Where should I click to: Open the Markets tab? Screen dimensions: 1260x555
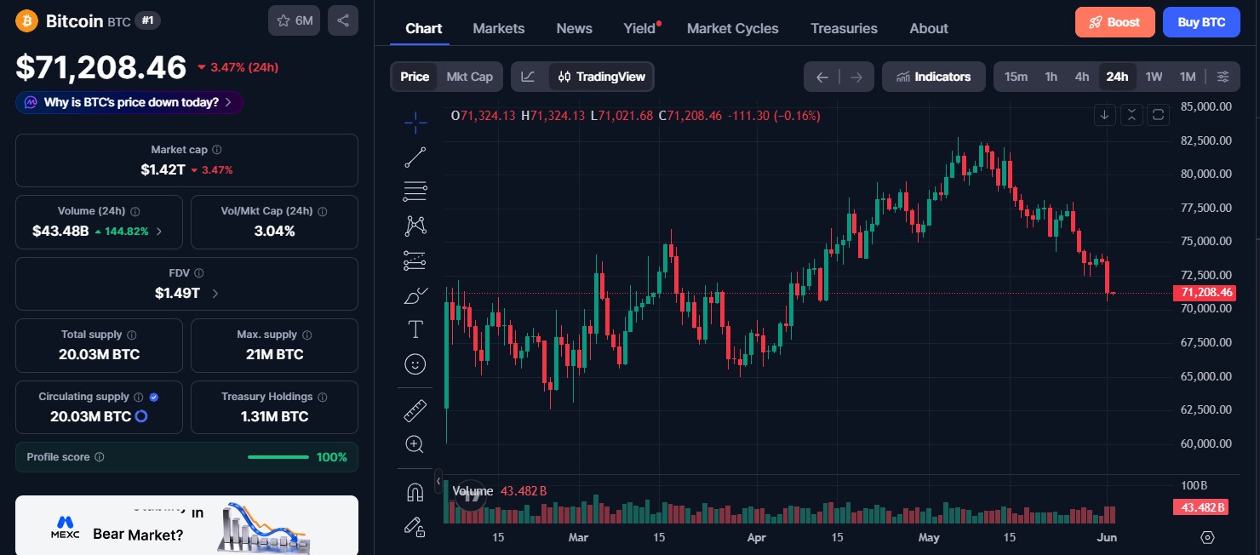pyautogui.click(x=499, y=28)
